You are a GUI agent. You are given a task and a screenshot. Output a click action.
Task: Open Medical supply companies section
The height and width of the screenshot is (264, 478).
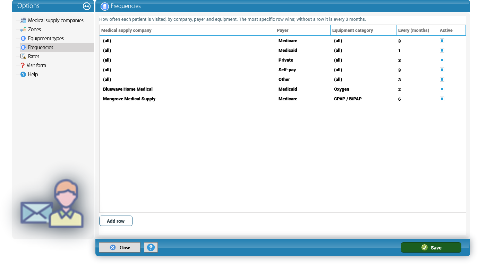click(x=56, y=20)
